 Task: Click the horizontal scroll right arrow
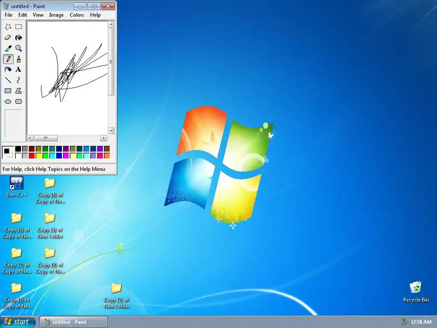pyautogui.click(x=104, y=138)
